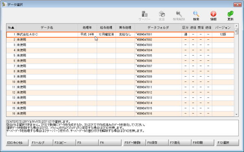Click the ¥DB¥DAT002 folder cell
The image size is (244, 152).
(x=158, y=40)
